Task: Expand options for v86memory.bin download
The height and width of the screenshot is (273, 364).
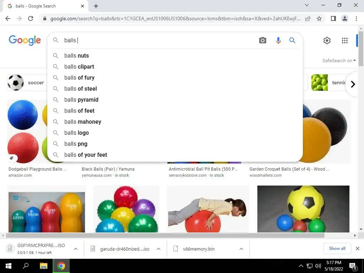Action: 241,249
